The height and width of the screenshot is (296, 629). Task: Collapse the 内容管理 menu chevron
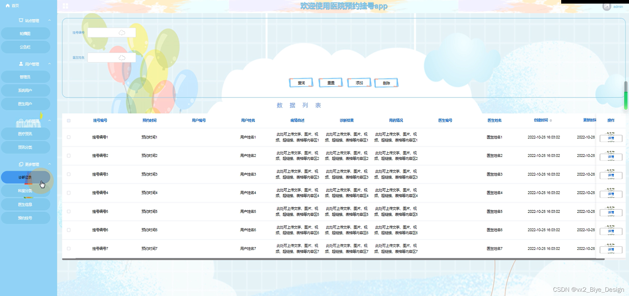(49, 121)
